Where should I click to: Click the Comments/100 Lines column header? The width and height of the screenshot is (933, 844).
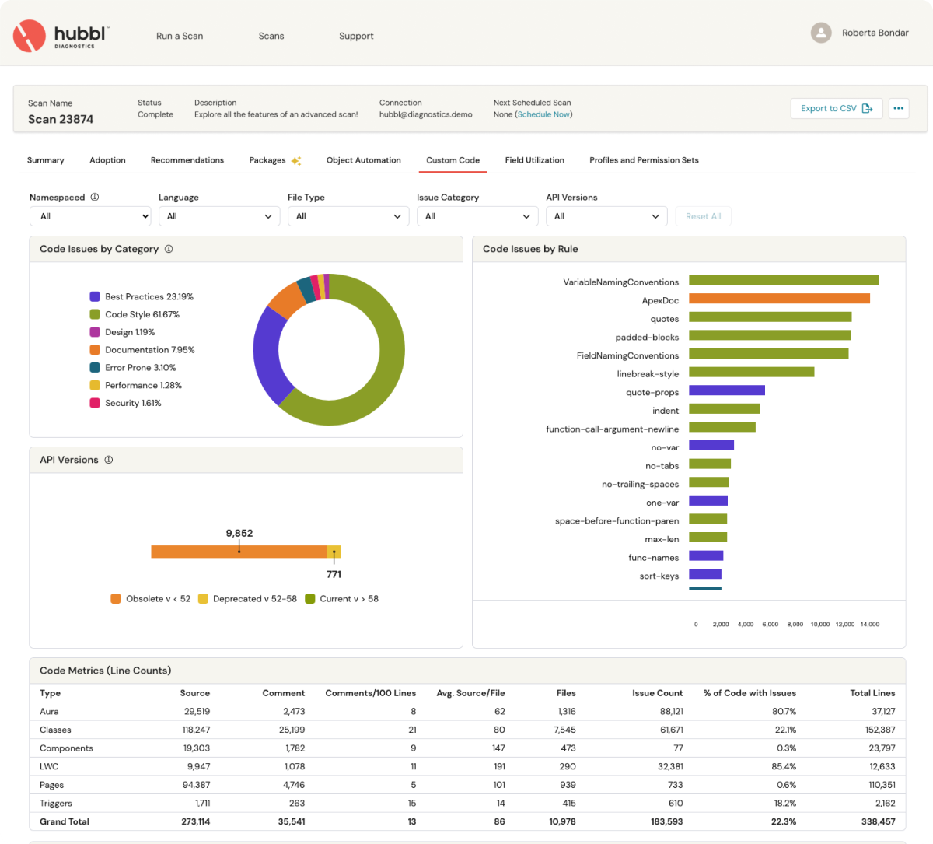point(371,693)
